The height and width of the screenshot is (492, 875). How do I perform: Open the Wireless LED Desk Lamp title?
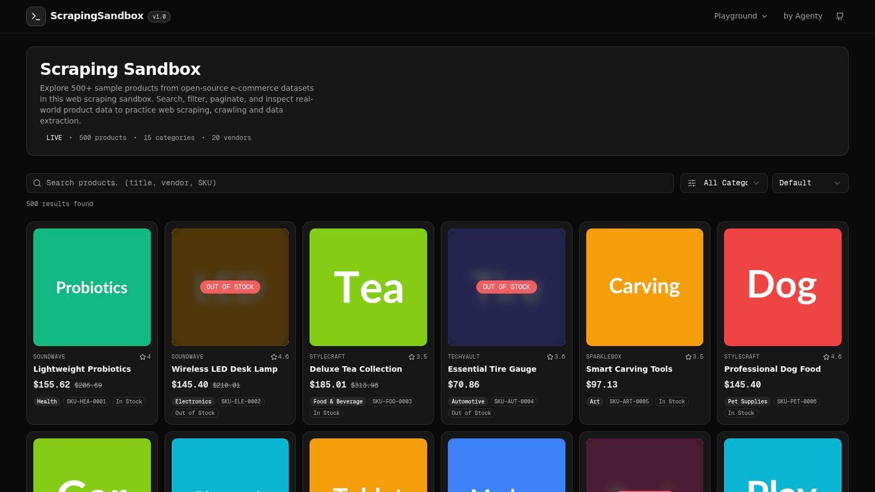point(224,369)
